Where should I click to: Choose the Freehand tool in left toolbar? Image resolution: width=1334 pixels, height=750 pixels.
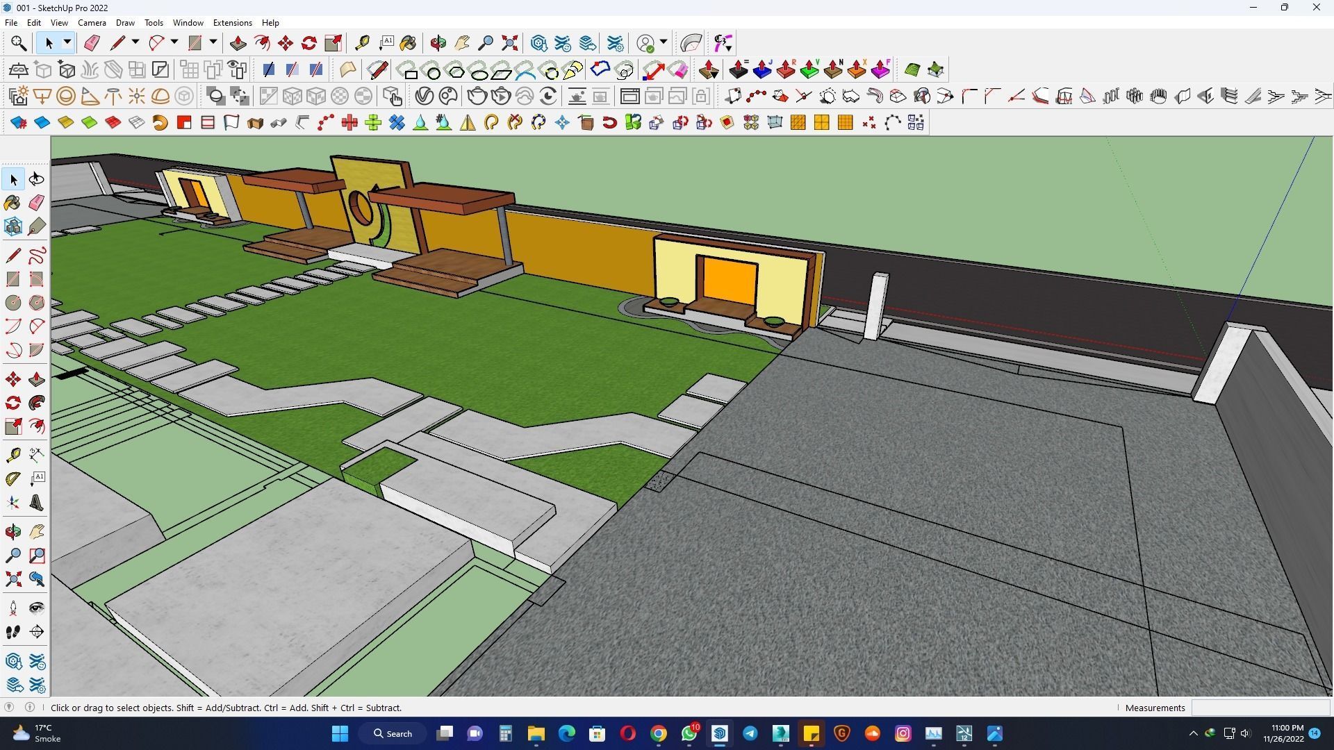click(37, 256)
